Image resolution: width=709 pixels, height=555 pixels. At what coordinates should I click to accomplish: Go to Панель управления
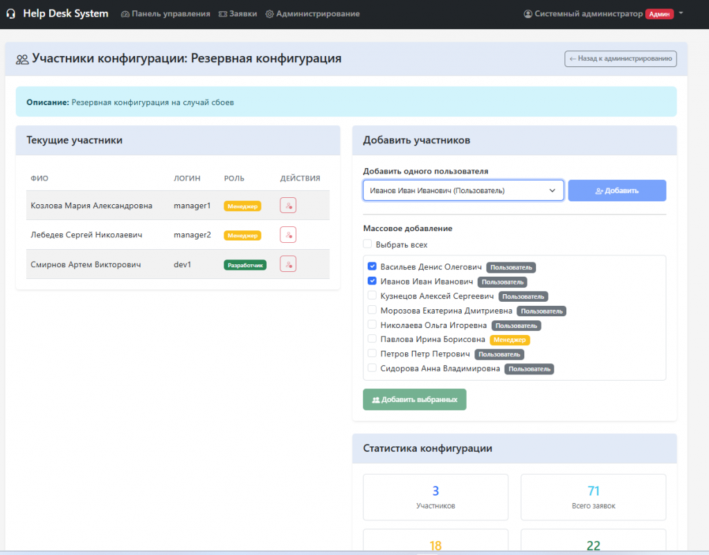[171, 14]
